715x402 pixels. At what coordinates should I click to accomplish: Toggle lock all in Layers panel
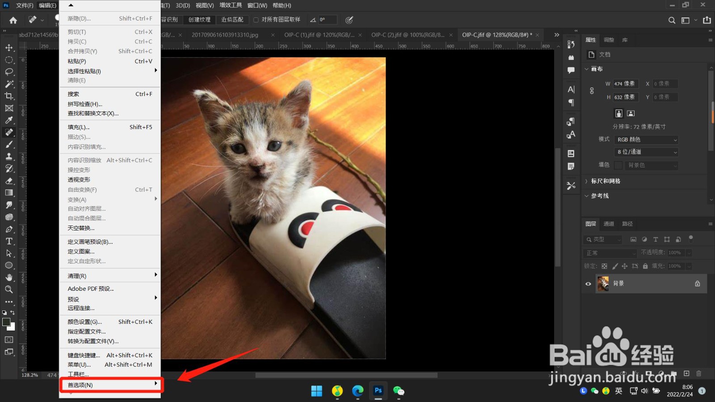click(645, 266)
